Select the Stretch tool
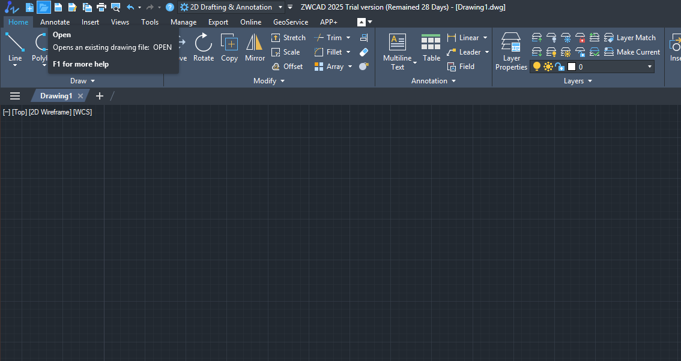The height and width of the screenshot is (361, 681). (x=288, y=38)
